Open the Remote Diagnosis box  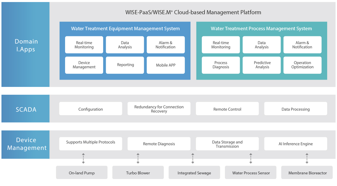159,144
